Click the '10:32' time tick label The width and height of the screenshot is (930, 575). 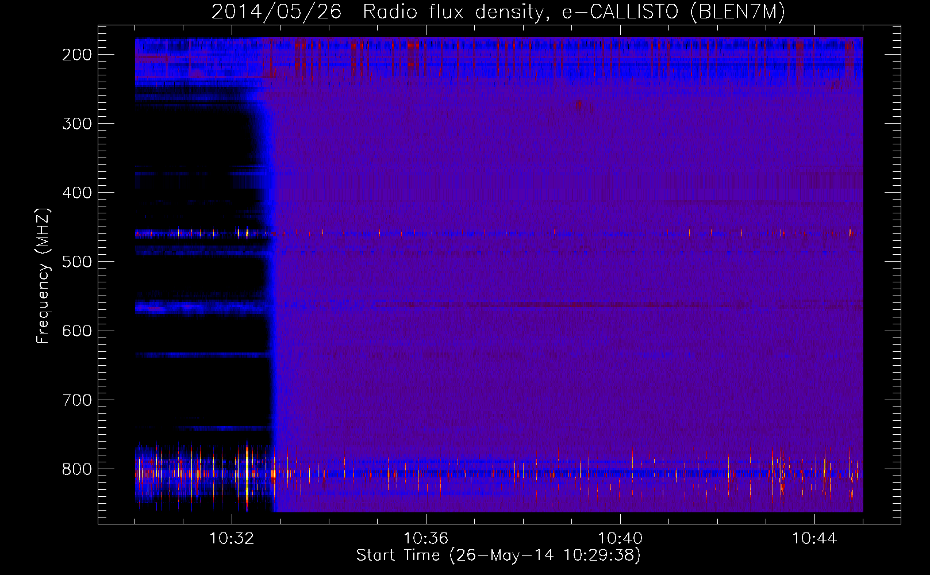[232, 539]
